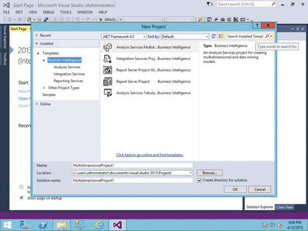Click the green Start debugging arrow
The image size is (308, 231).
[101, 20]
